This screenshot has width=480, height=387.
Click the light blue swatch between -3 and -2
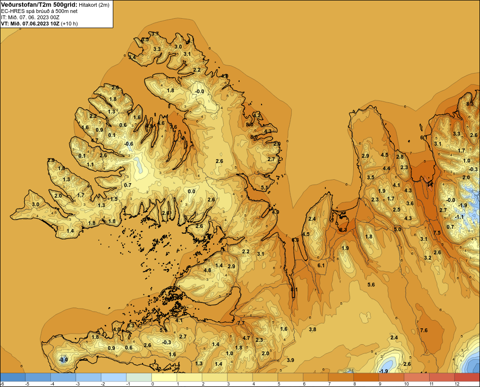tap(88, 377)
